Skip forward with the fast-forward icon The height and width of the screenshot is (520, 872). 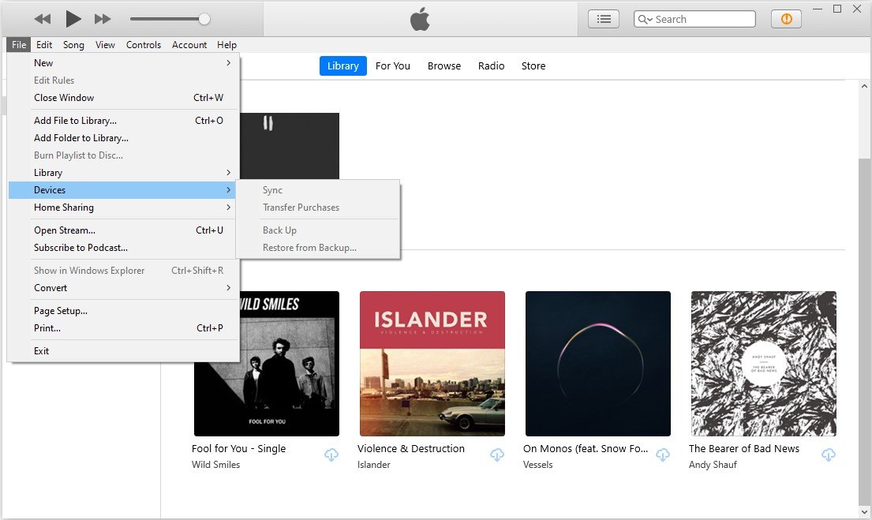[103, 19]
